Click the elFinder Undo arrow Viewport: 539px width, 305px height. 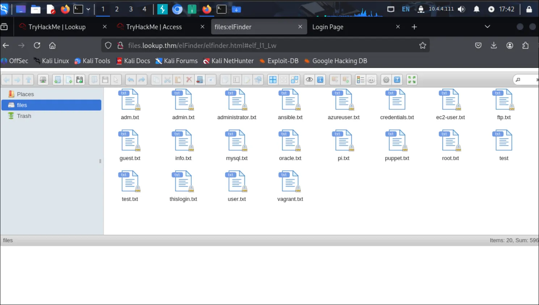131,80
